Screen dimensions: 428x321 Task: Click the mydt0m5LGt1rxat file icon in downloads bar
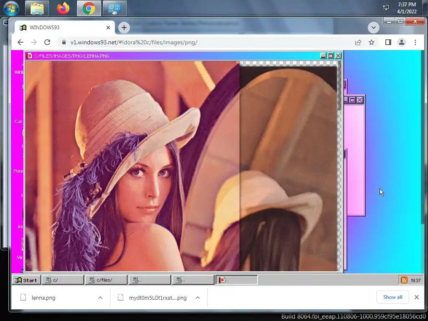pos(120,298)
